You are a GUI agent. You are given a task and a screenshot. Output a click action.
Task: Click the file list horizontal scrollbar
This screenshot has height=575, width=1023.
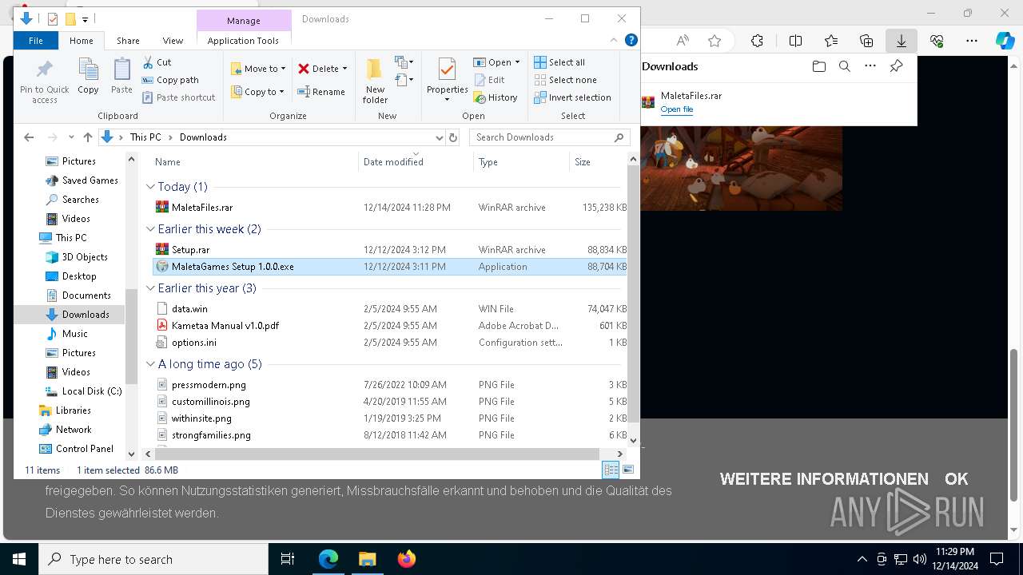(376, 453)
